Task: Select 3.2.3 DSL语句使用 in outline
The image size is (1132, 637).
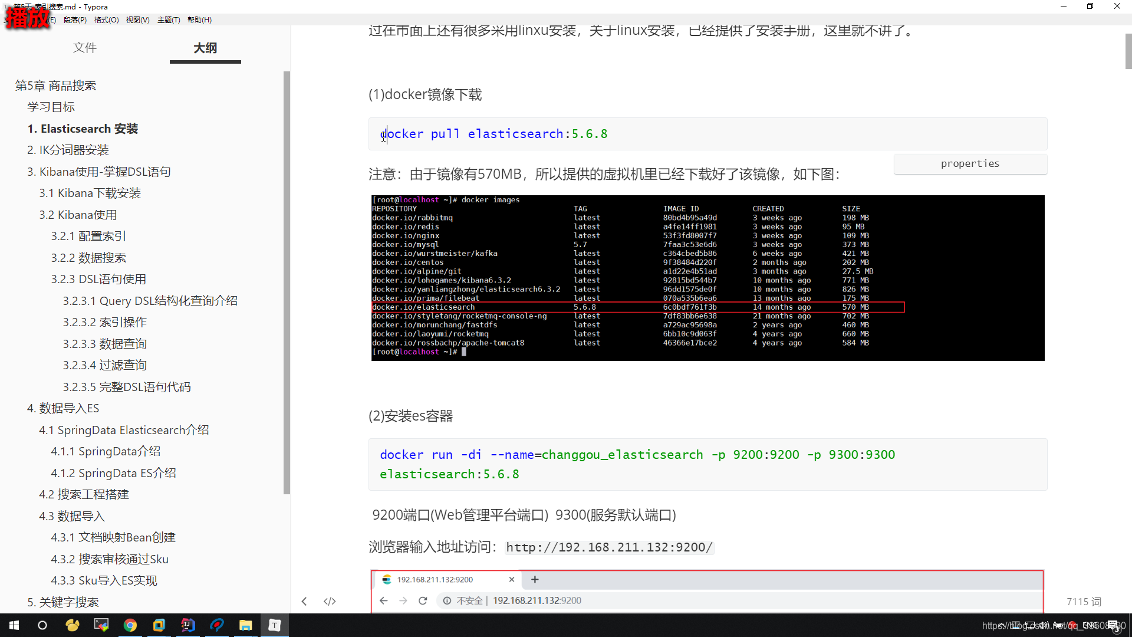Action: point(98,279)
